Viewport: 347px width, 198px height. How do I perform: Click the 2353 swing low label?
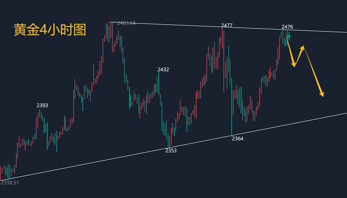pos(171,151)
